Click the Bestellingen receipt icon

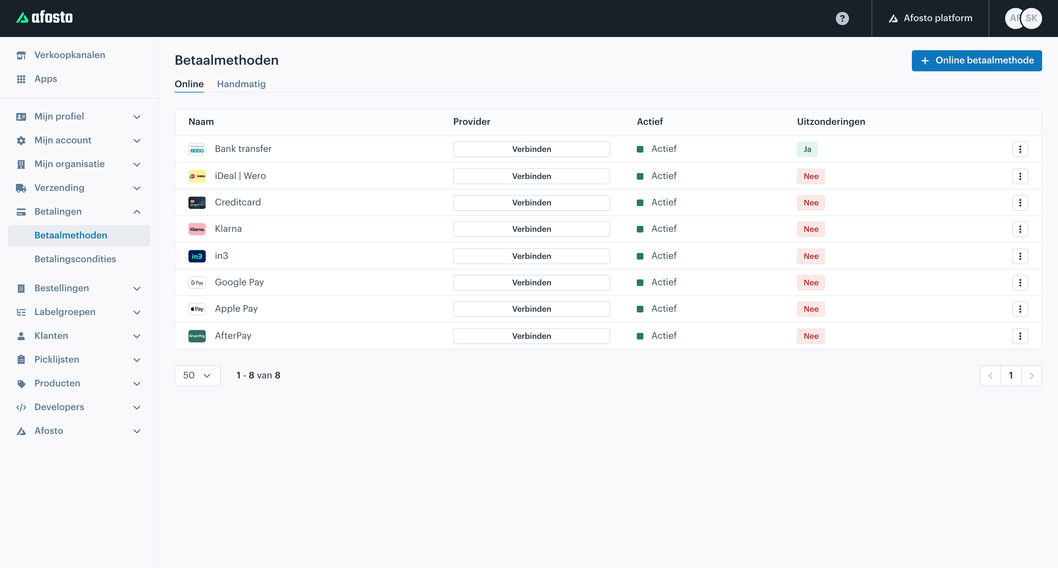[21, 288]
